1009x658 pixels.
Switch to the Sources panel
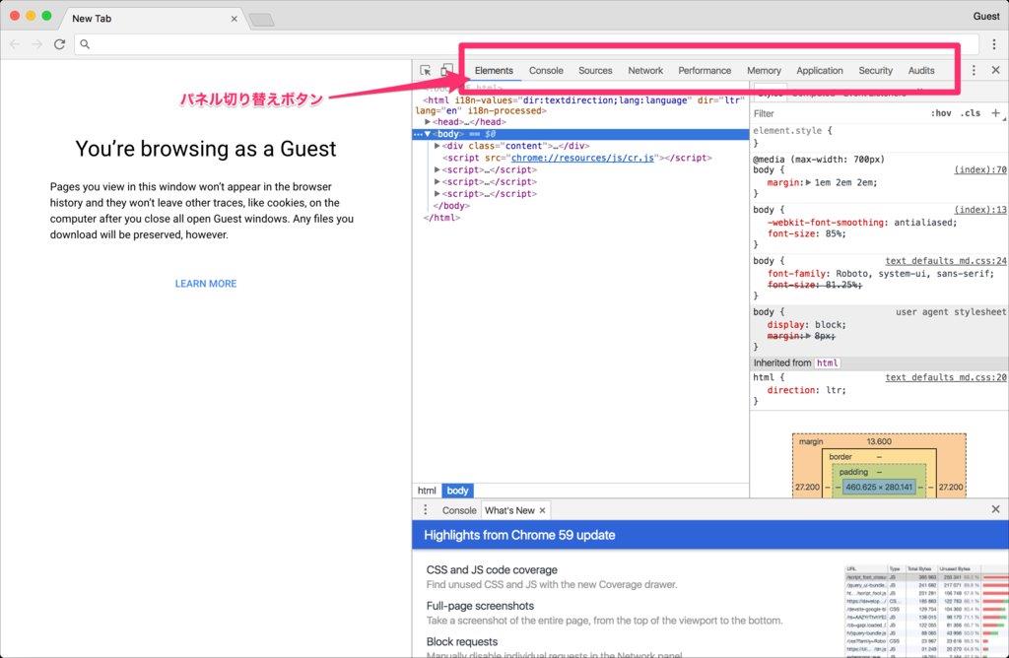click(x=595, y=70)
